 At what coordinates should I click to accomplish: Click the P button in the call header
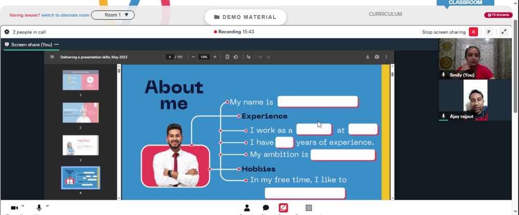click(x=488, y=32)
